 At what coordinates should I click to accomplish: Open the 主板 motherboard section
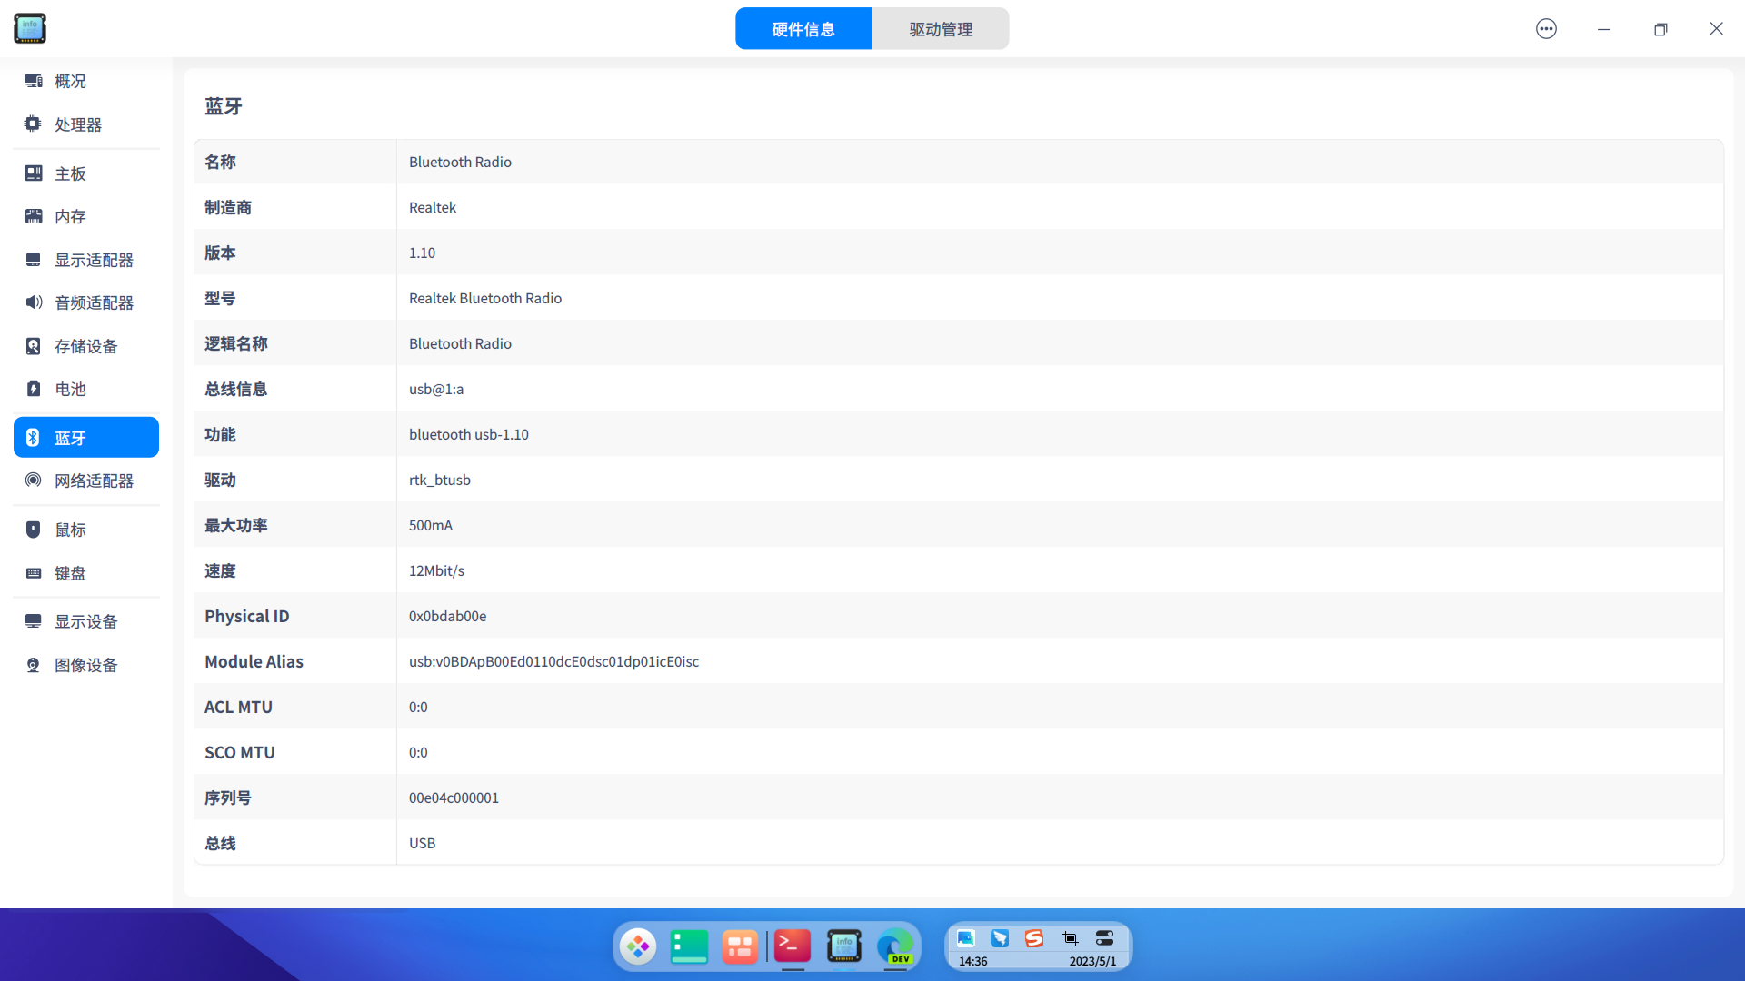70,173
